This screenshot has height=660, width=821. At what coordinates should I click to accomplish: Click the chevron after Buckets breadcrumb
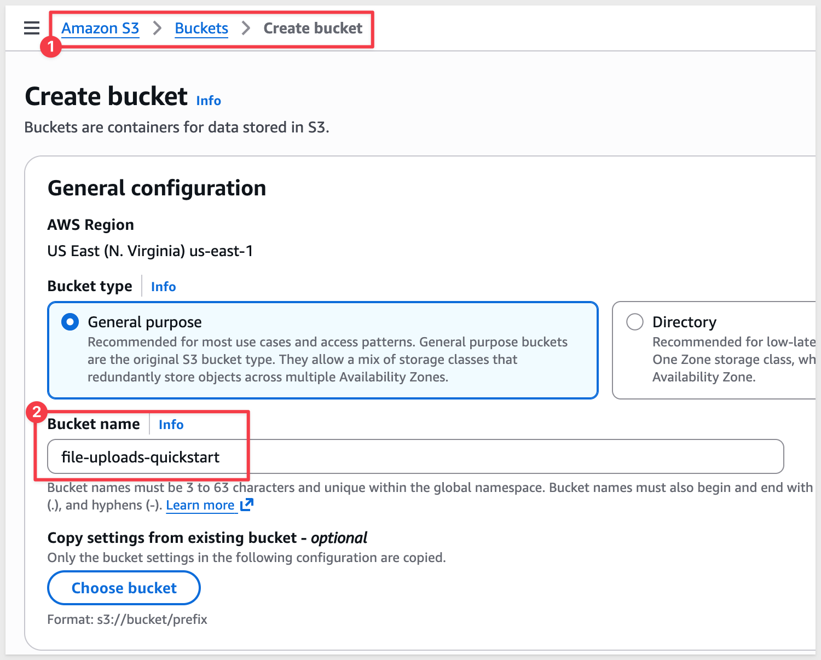[x=246, y=28]
